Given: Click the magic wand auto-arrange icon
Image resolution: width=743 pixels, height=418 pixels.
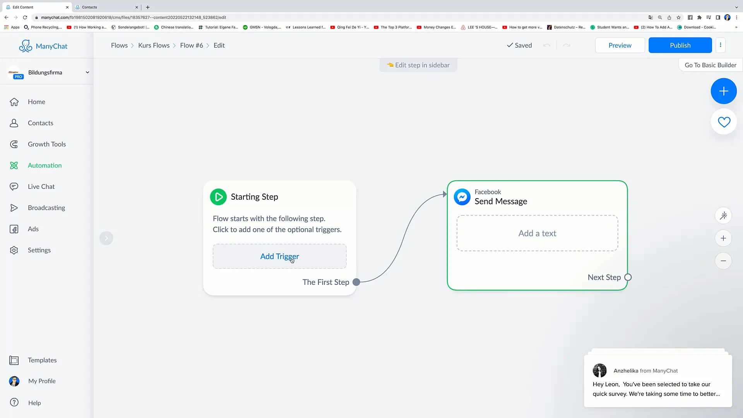Looking at the screenshot, I should click(x=723, y=216).
